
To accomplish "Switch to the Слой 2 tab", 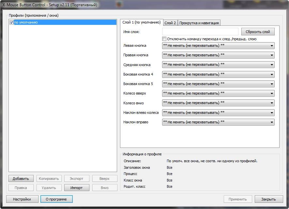I will tap(170, 23).
